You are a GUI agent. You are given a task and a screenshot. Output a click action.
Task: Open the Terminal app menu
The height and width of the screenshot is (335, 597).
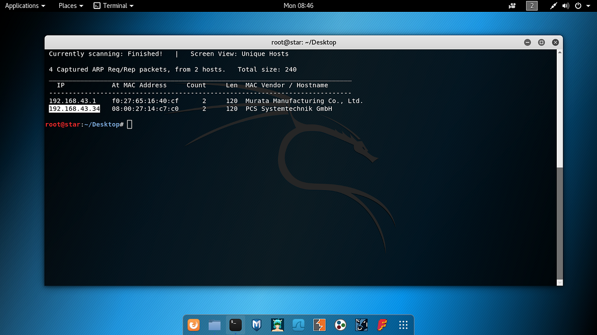tap(114, 6)
